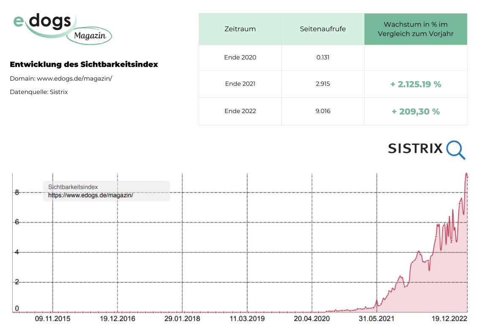478x327 pixels.
Task: Select the Zeitraum column header
Action: (x=240, y=29)
